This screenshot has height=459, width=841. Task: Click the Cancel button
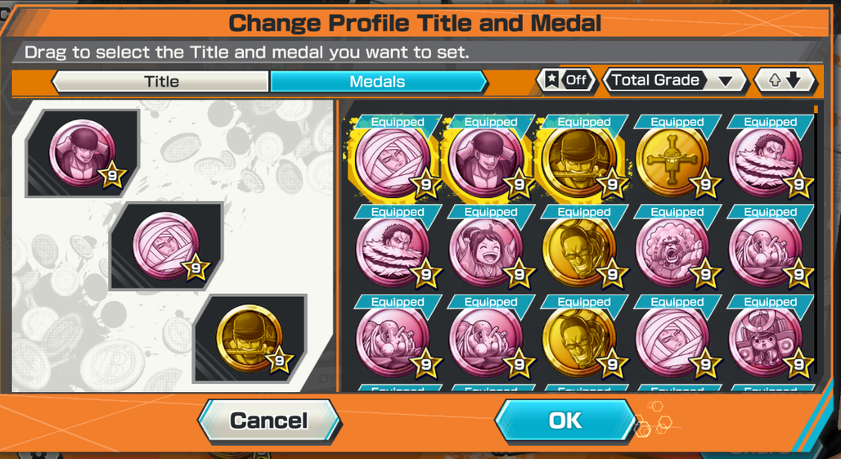pos(268,421)
